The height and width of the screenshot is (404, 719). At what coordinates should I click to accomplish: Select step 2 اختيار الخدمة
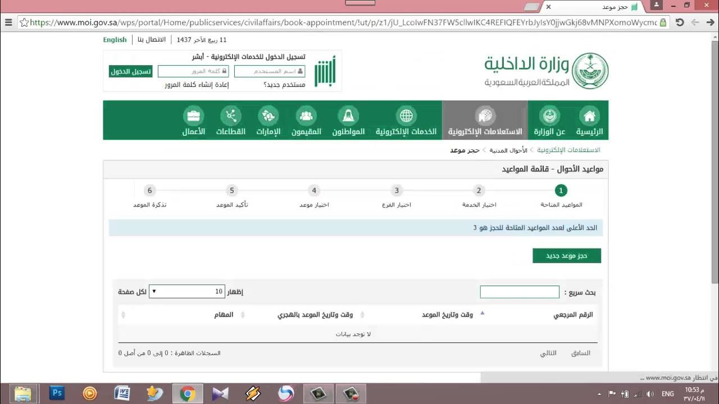(x=479, y=191)
